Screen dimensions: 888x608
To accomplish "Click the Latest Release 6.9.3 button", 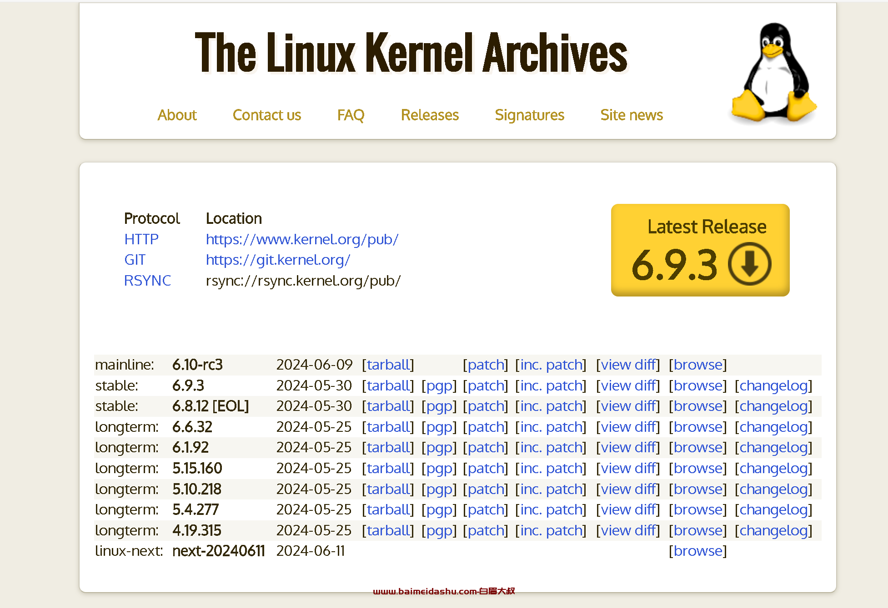I will click(700, 250).
